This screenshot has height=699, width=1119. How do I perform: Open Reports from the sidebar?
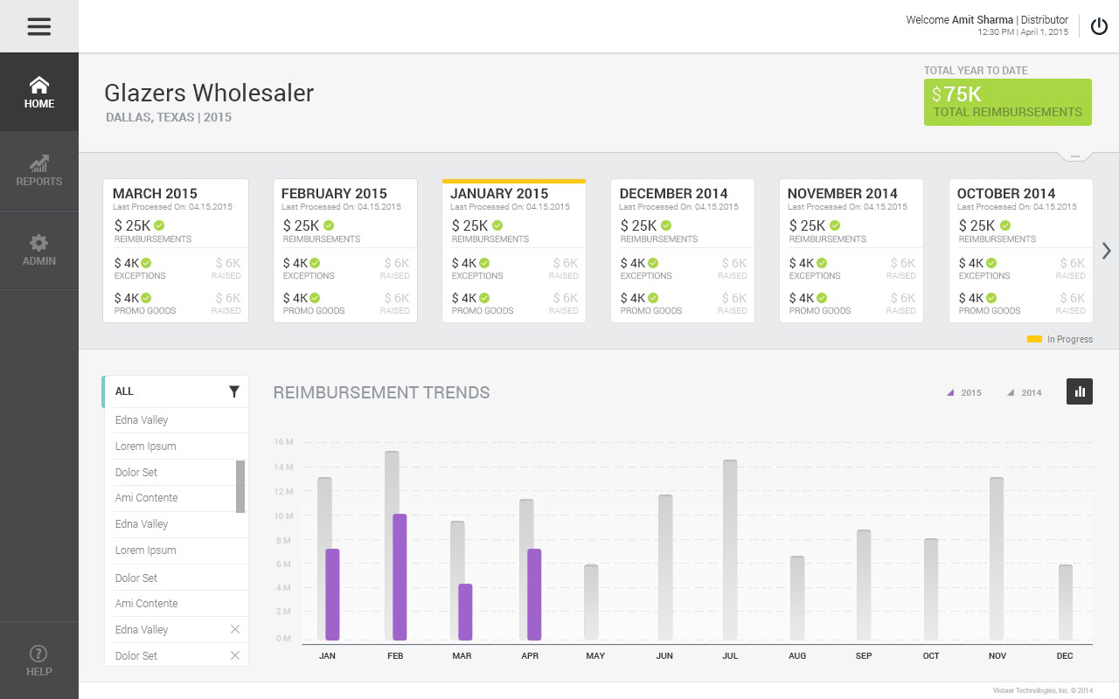[39, 171]
